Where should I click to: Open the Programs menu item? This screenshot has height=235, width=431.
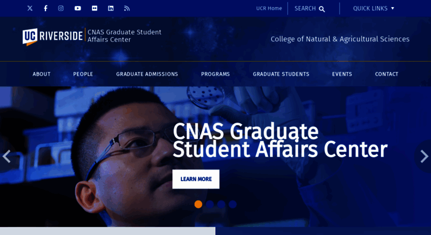[x=215, y=74]
